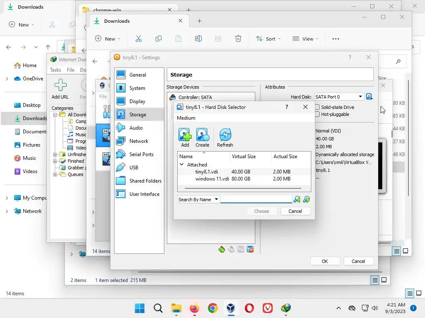Screen dimensions: 425x318
Task: Toggle Hot-pluggable checkbox
Action: click(317, 114)
